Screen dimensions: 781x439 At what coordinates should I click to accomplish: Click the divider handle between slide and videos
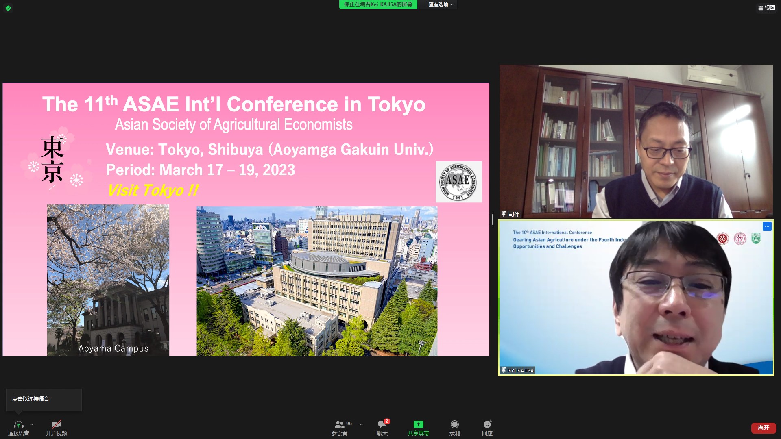[492, 219]
